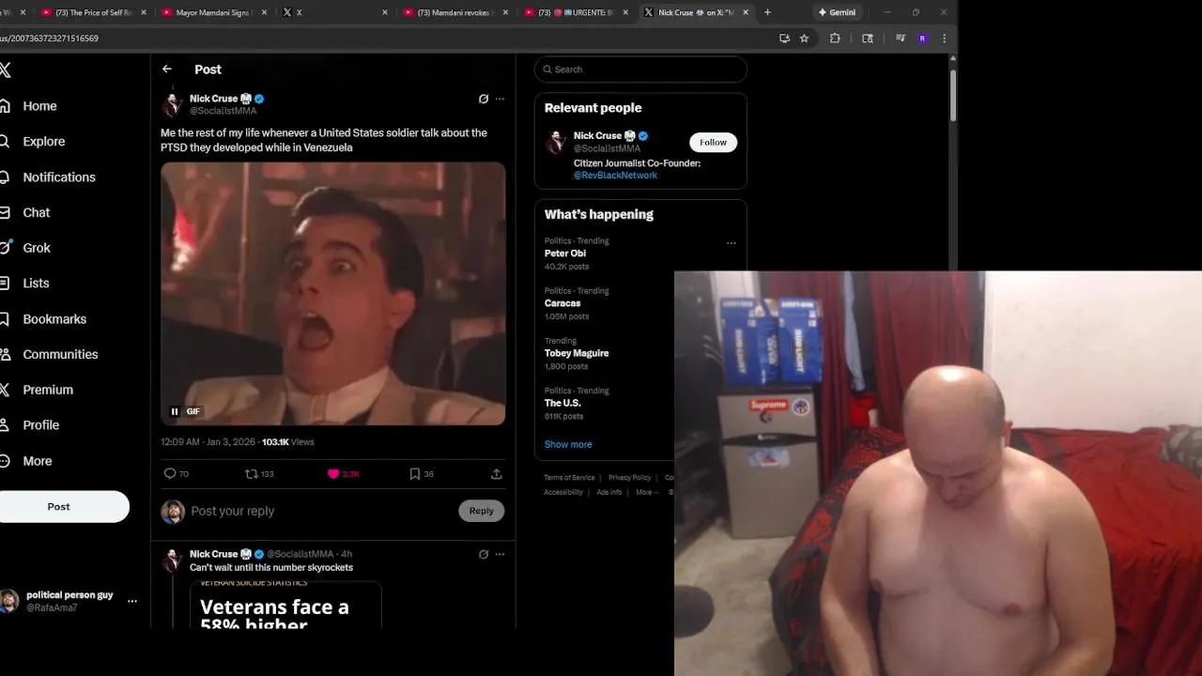Click the repost icon showing 133
Image resolution: width=1202 pixels, height=676 pixels.
[251, 474]
